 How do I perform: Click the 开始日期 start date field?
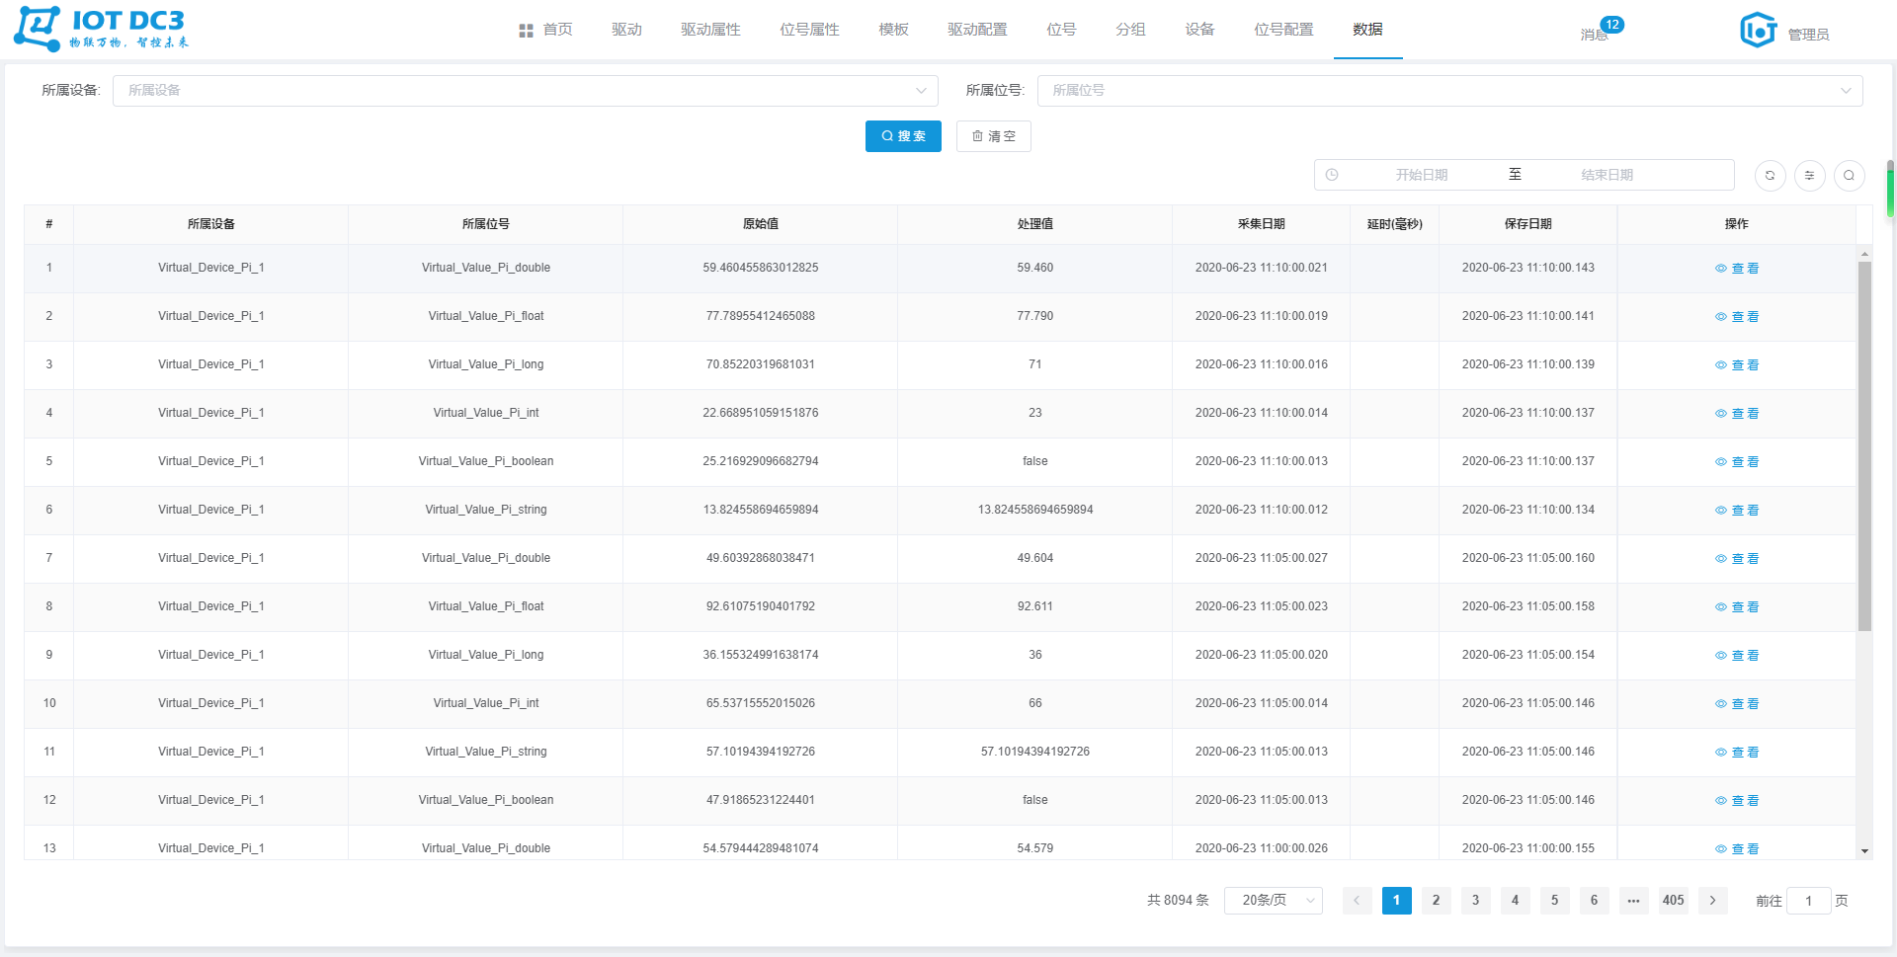1421,175
